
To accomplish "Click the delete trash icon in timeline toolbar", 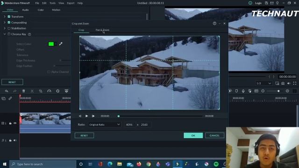I will point(24,91).
